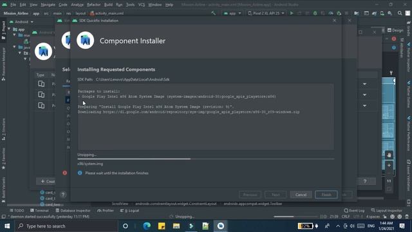Open the Structure side tab

tap(3, 130)
